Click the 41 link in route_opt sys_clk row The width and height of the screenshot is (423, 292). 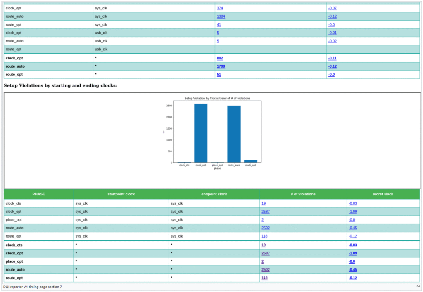[219, 25]
